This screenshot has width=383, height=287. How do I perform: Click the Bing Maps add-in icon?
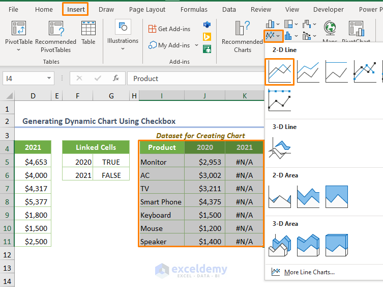207,37
